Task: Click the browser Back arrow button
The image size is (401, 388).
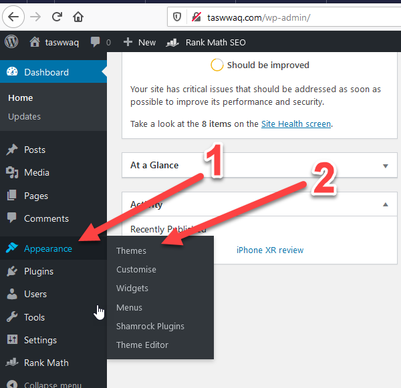Action: (13, 17)
